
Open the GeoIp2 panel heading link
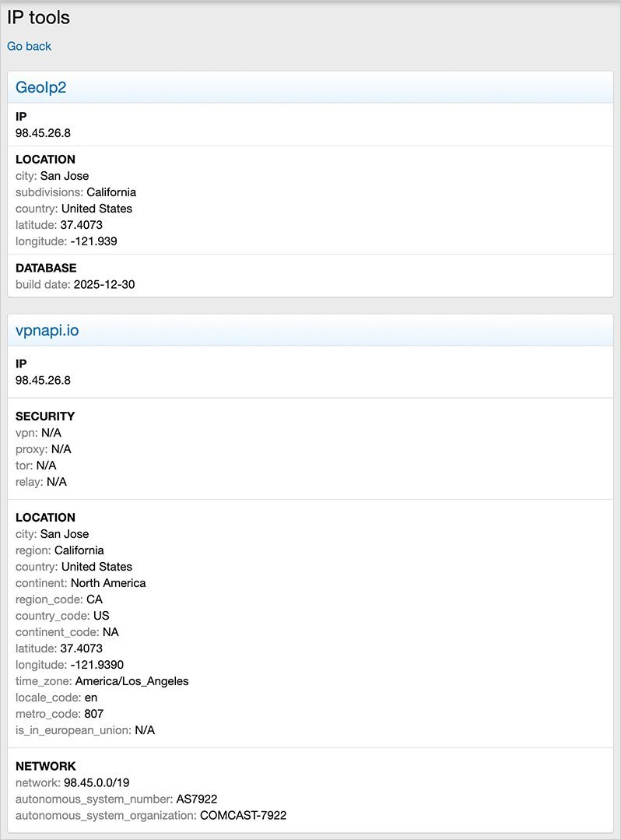[x=40, y=87]
